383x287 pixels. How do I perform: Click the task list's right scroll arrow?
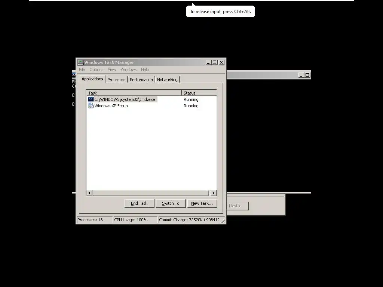(x=214, y=193)
